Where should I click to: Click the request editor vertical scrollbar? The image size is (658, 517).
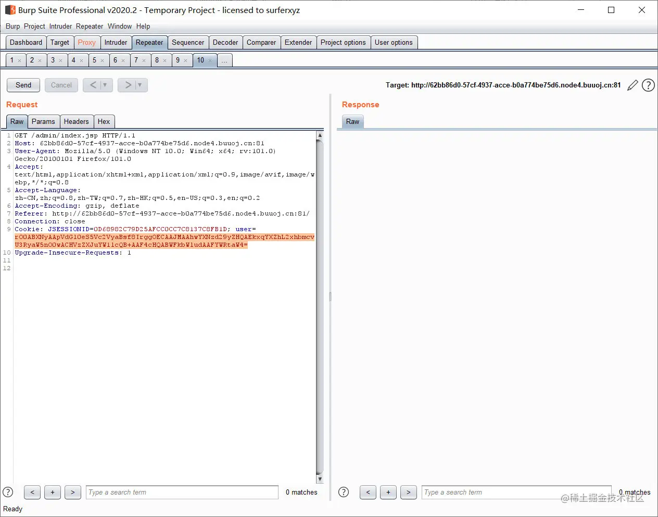click(x=320, y=307)
